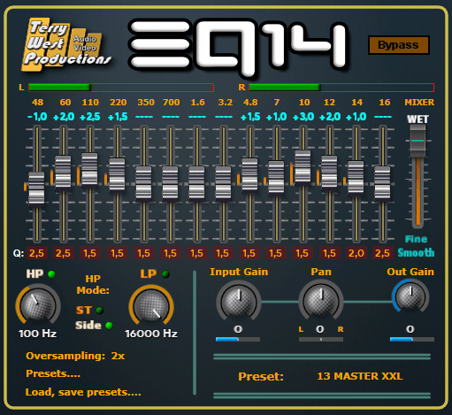Open Load, save presets.... menu
This screenshot has height=415, width=452.
click(x=83, y=392)
